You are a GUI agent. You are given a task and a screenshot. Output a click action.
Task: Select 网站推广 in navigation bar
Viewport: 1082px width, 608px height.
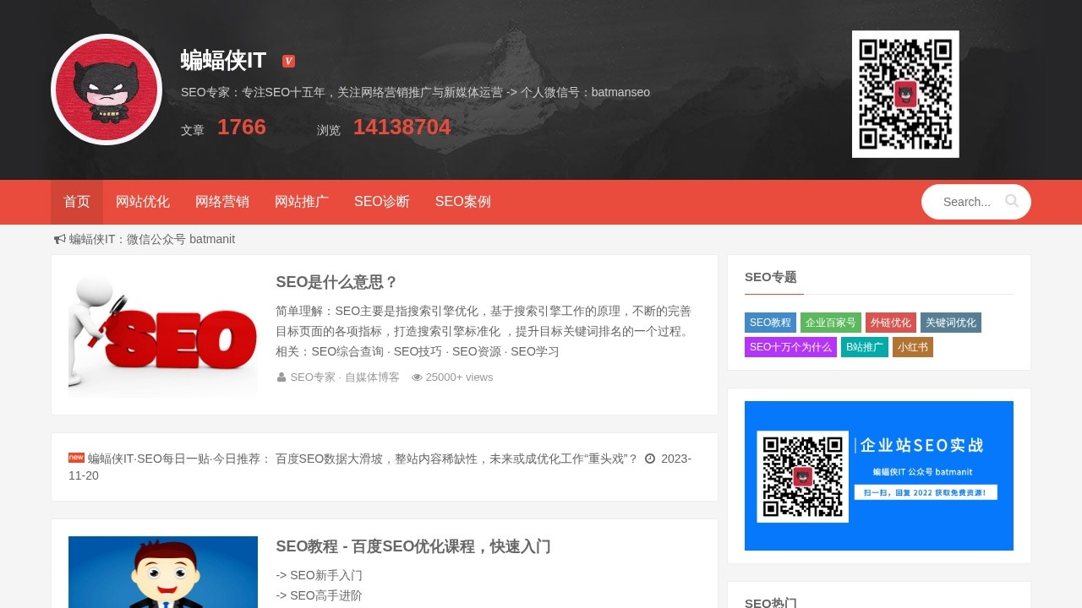(302, 202)
